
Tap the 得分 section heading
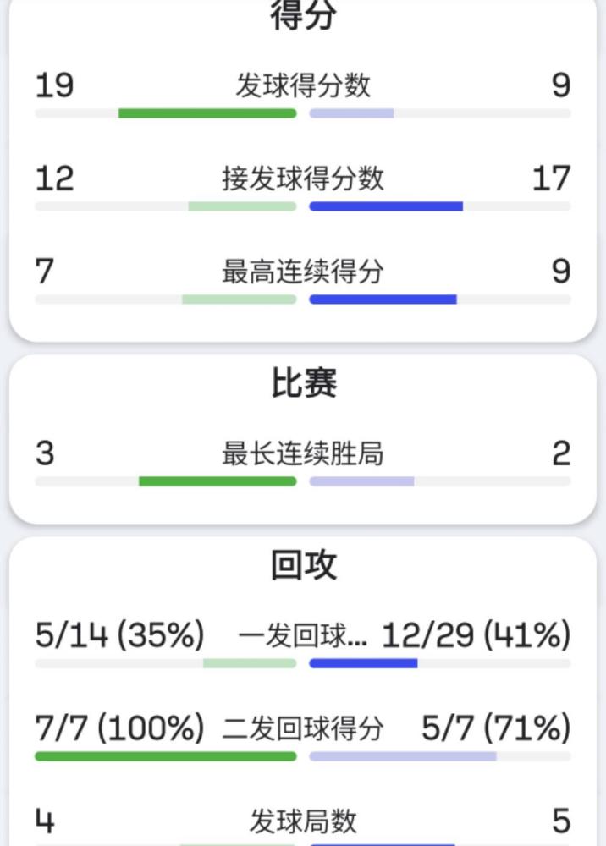click(x=303, y=14)
